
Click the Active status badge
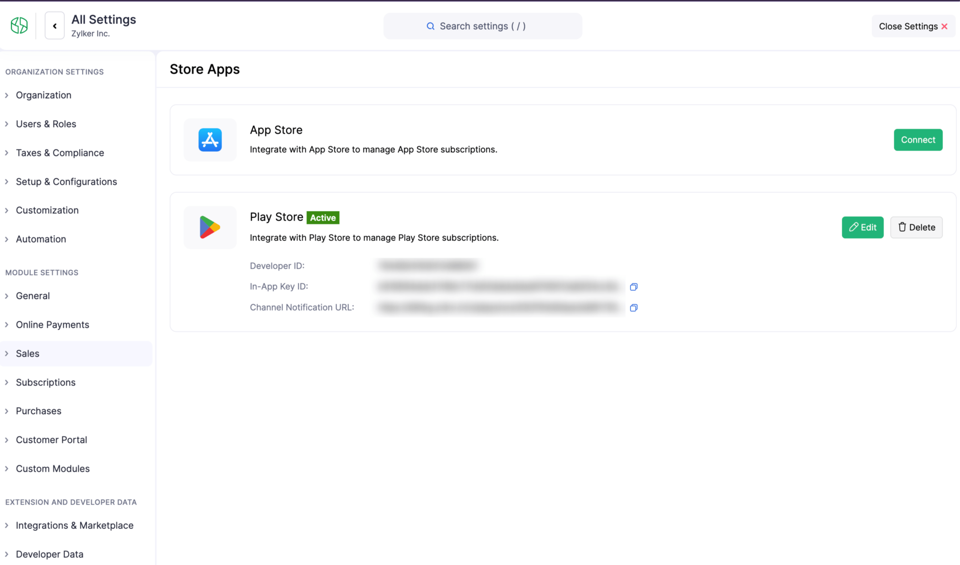coord(323,218)
